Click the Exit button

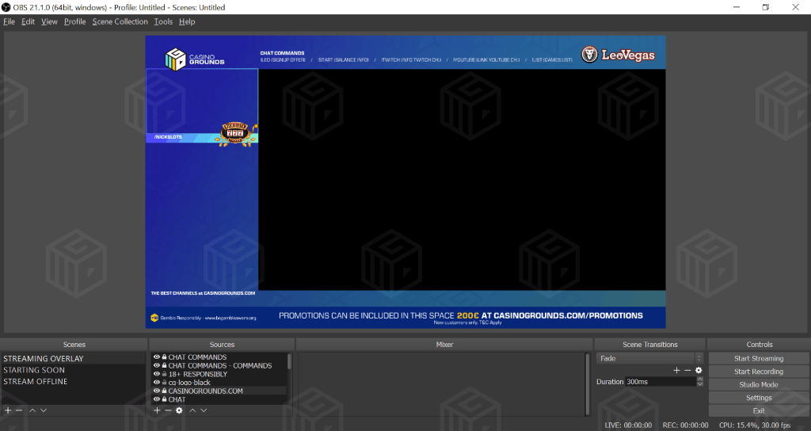point(759,411)
